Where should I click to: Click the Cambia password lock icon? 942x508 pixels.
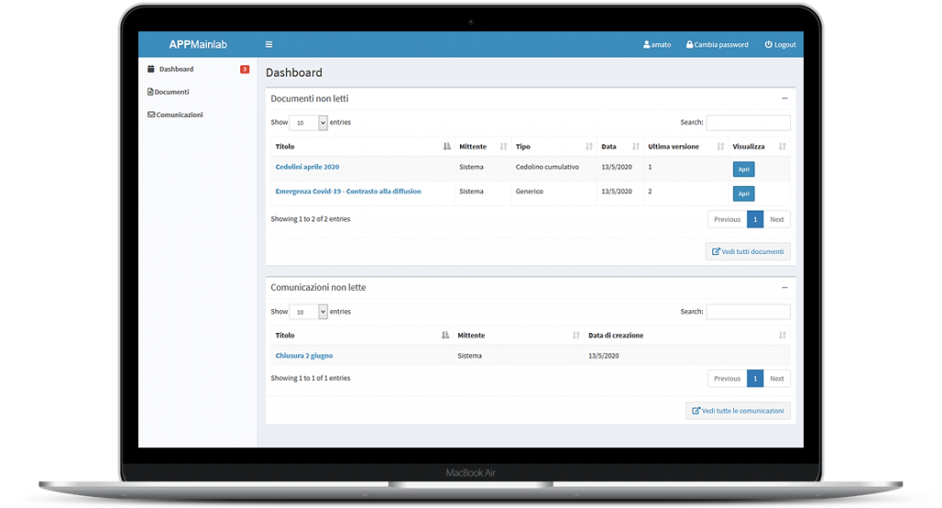pyautogui.click(x=689, y=44)
